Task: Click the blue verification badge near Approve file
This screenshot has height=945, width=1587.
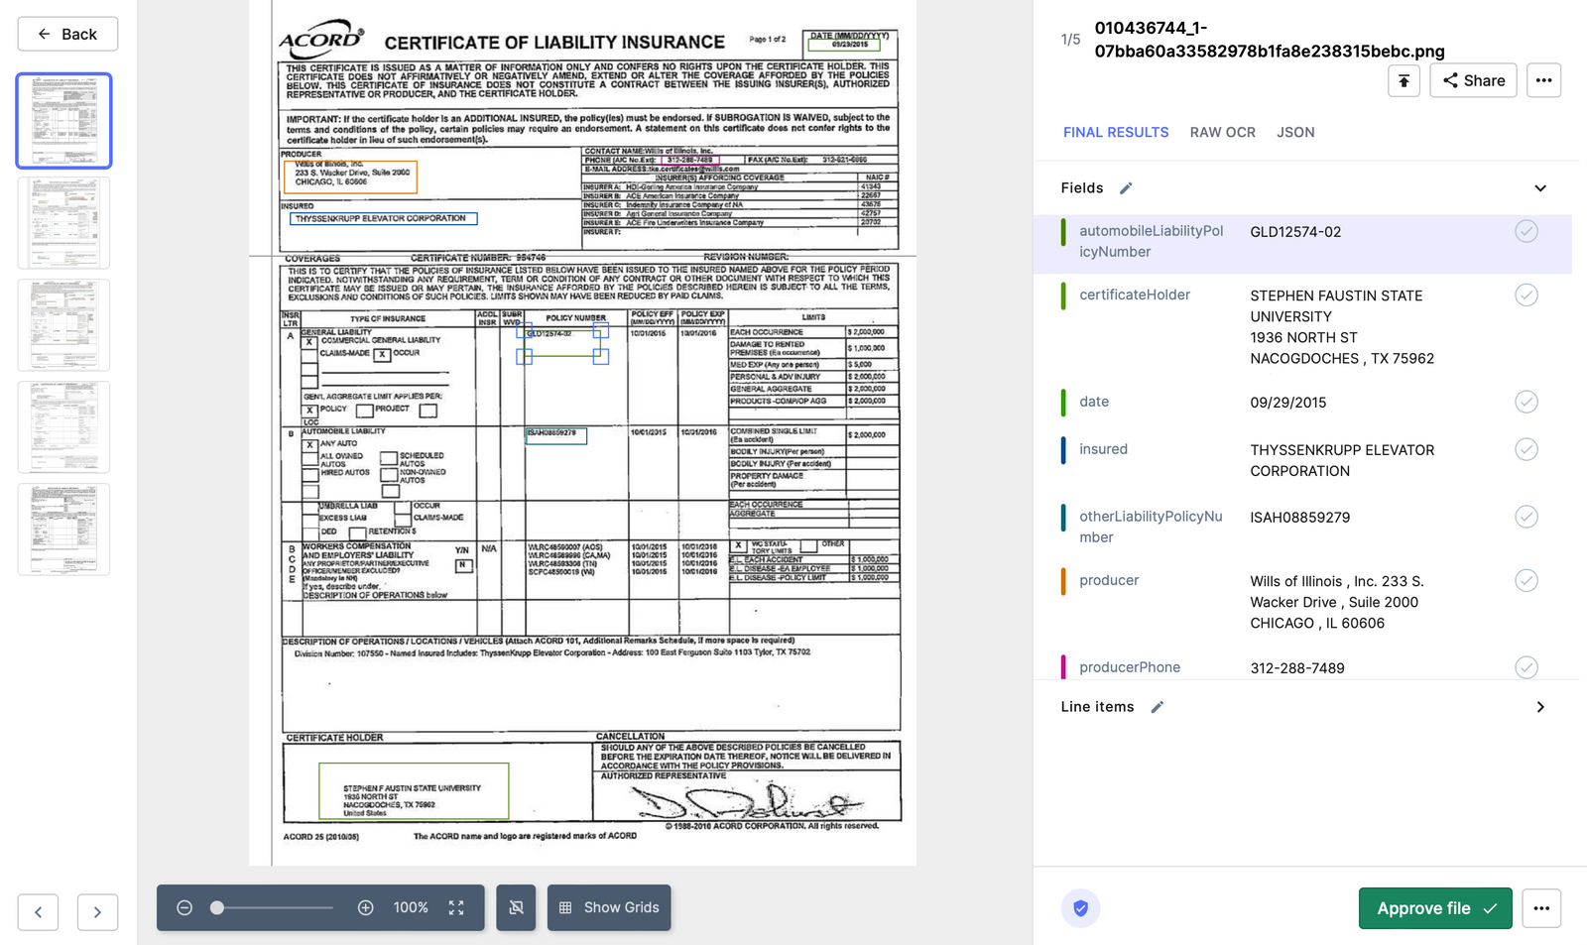Action: (1080, 908)
